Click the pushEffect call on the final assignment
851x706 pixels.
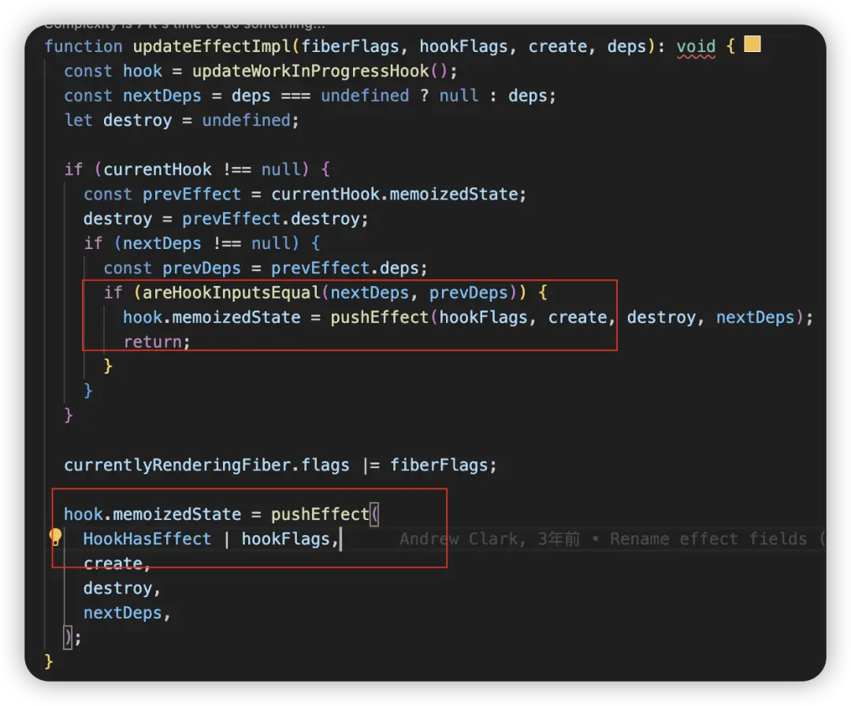[x=320, y=515]
